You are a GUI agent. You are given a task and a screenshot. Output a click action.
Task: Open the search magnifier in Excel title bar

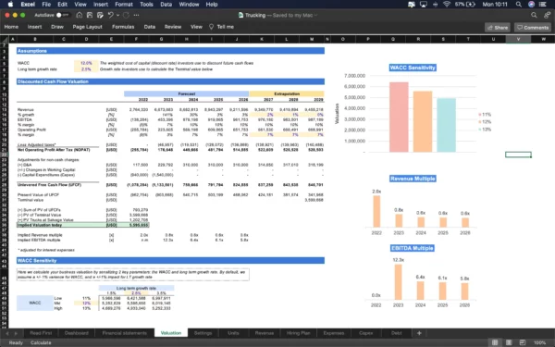534,15
